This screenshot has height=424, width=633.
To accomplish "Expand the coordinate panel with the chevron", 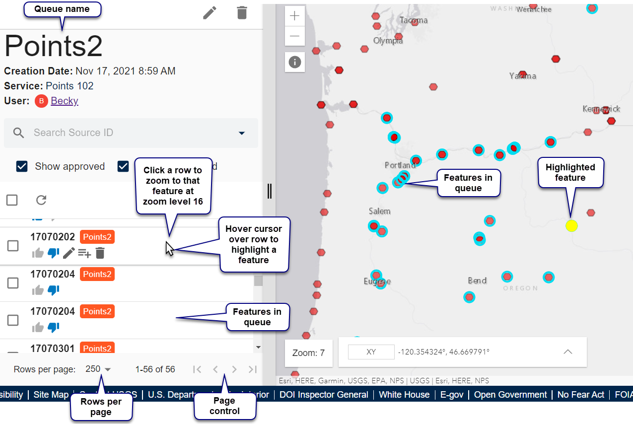I will pos(568,352).
